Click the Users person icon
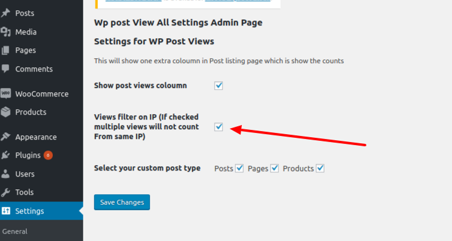Image resolution: width=452 pixels, height=241 pixels. pyautogui.click(x=5, y=174)
